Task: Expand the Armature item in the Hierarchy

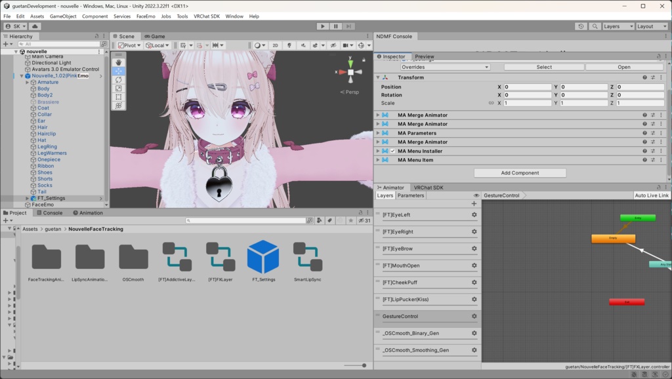Action: click(26, 82)
